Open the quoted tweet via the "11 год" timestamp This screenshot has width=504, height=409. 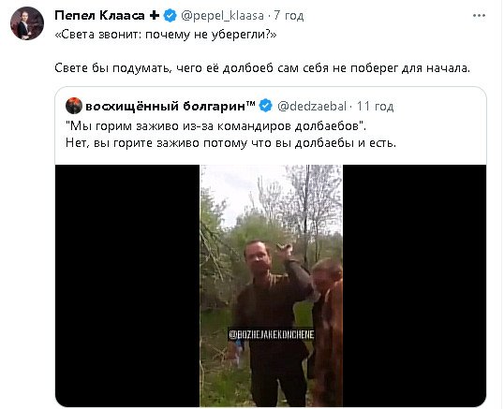(375, 106)
